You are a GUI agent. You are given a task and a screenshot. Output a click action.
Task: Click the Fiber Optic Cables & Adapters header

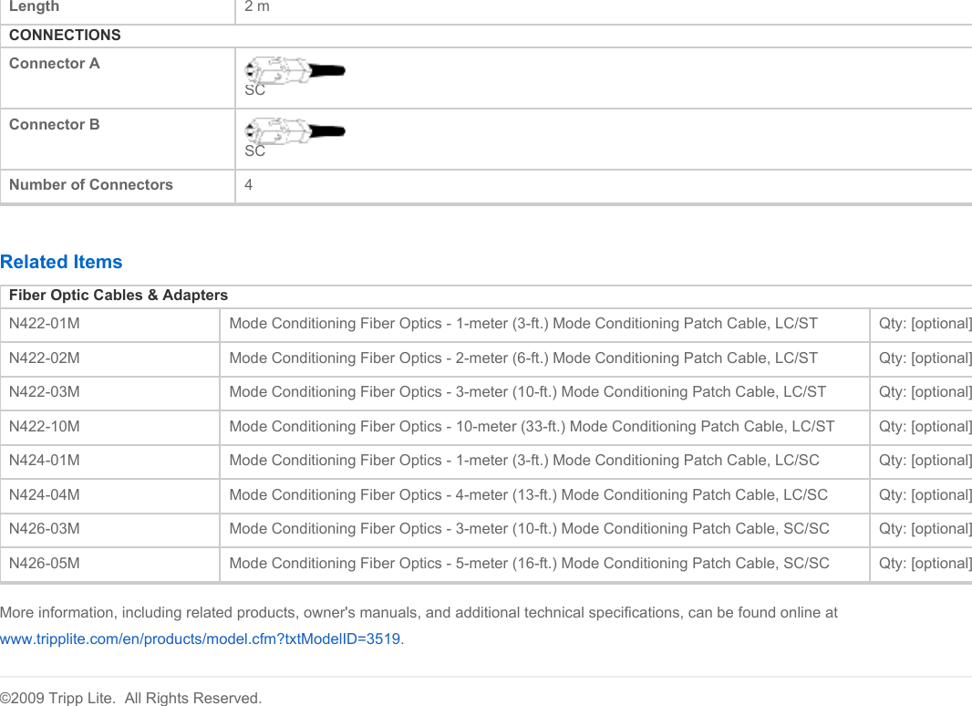tap(119, 296)
